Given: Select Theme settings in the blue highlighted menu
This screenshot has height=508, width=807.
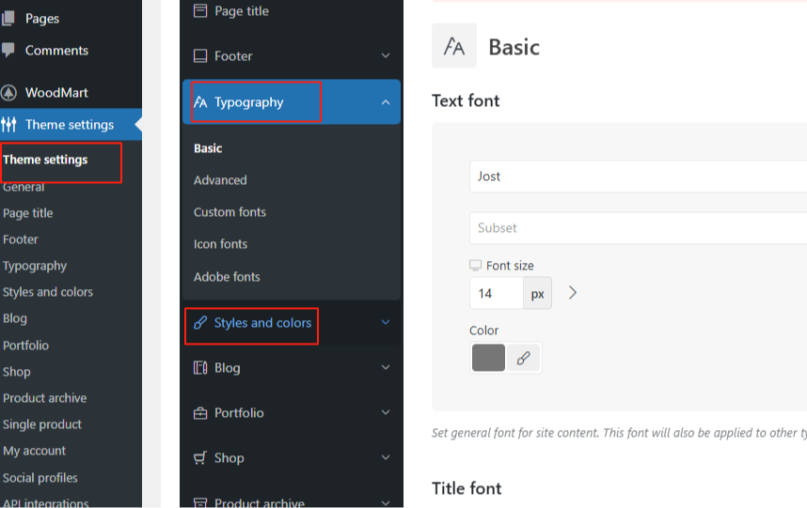Looking at the screenshot, I should (70, 124).
